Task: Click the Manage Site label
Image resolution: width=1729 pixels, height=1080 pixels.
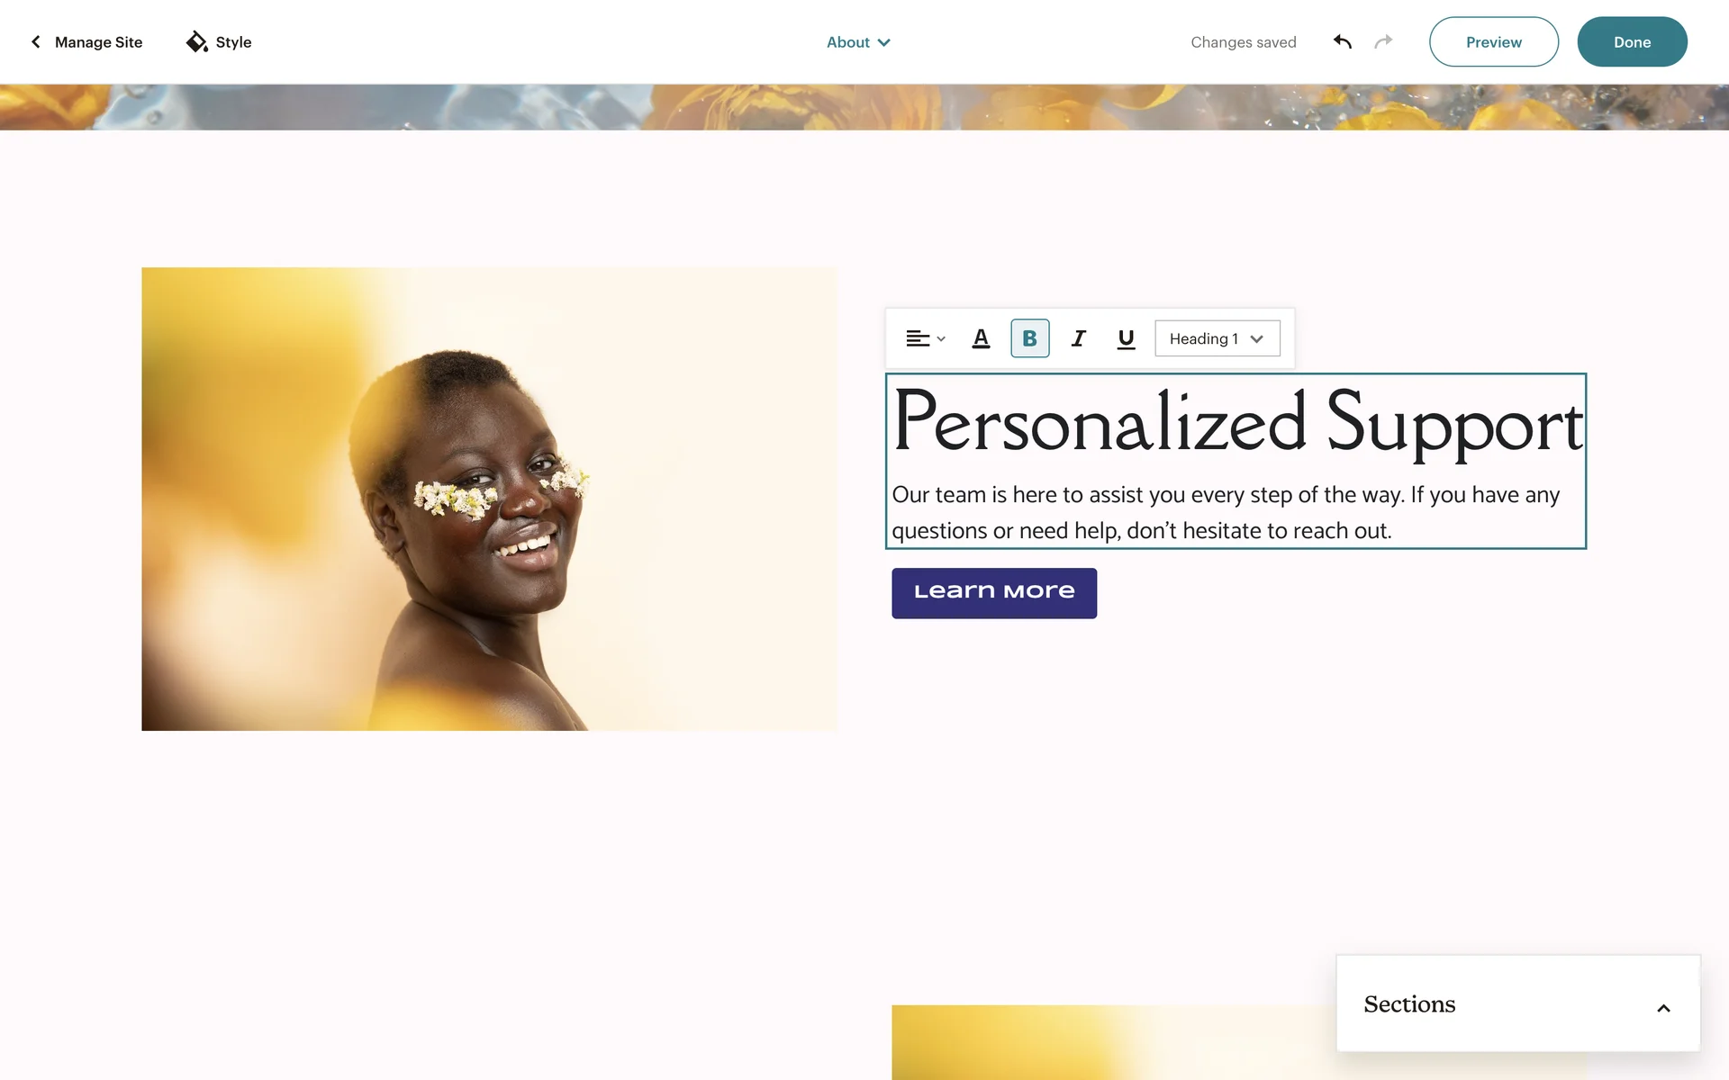Action: click(99, 42)
